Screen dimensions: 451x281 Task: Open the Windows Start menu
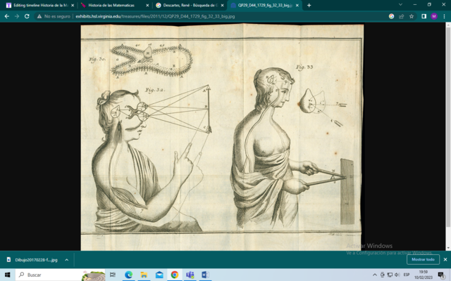(x=7, y=275)
